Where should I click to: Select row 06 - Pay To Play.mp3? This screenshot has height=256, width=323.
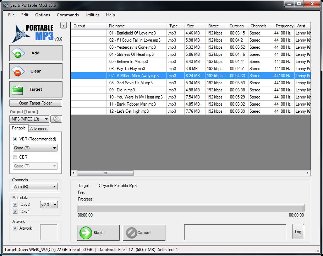pos(191,69)
